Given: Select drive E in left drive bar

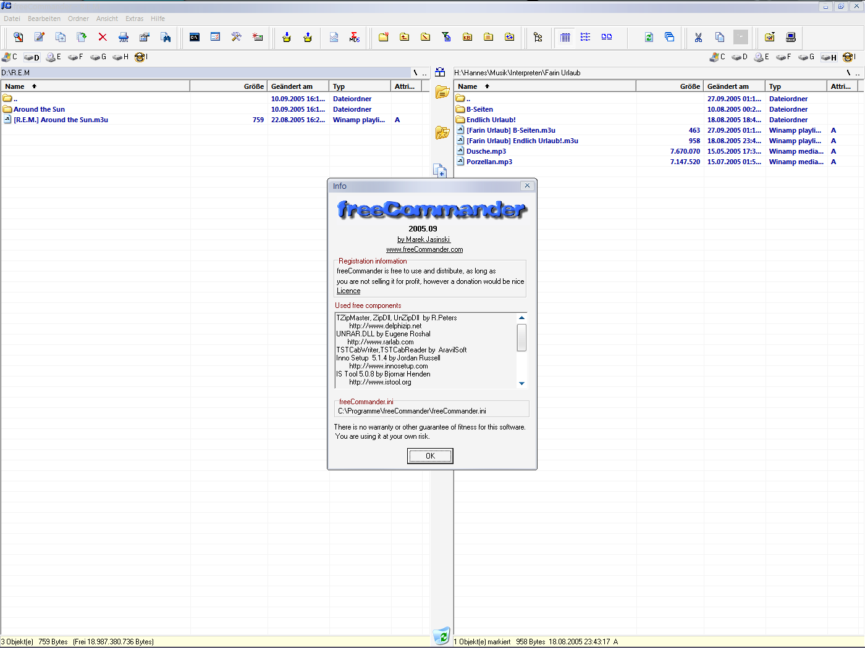Looking at the screenshot, I should (54, 57).
